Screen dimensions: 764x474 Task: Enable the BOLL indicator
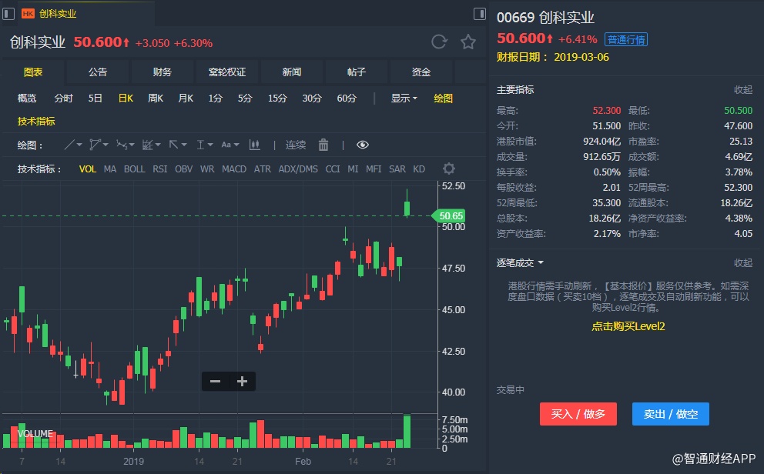pos(135,169)
